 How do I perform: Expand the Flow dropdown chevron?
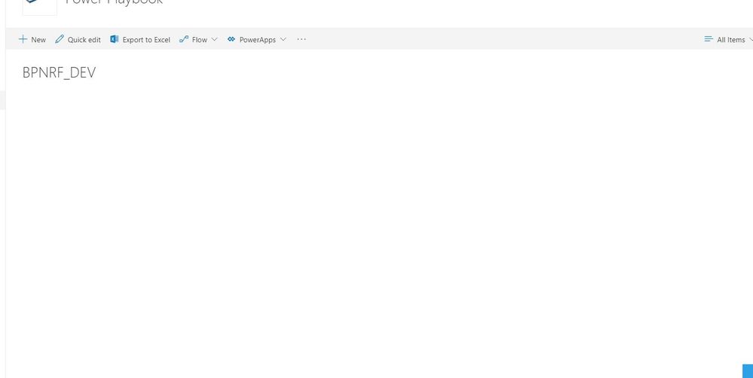tap(214, 39)
